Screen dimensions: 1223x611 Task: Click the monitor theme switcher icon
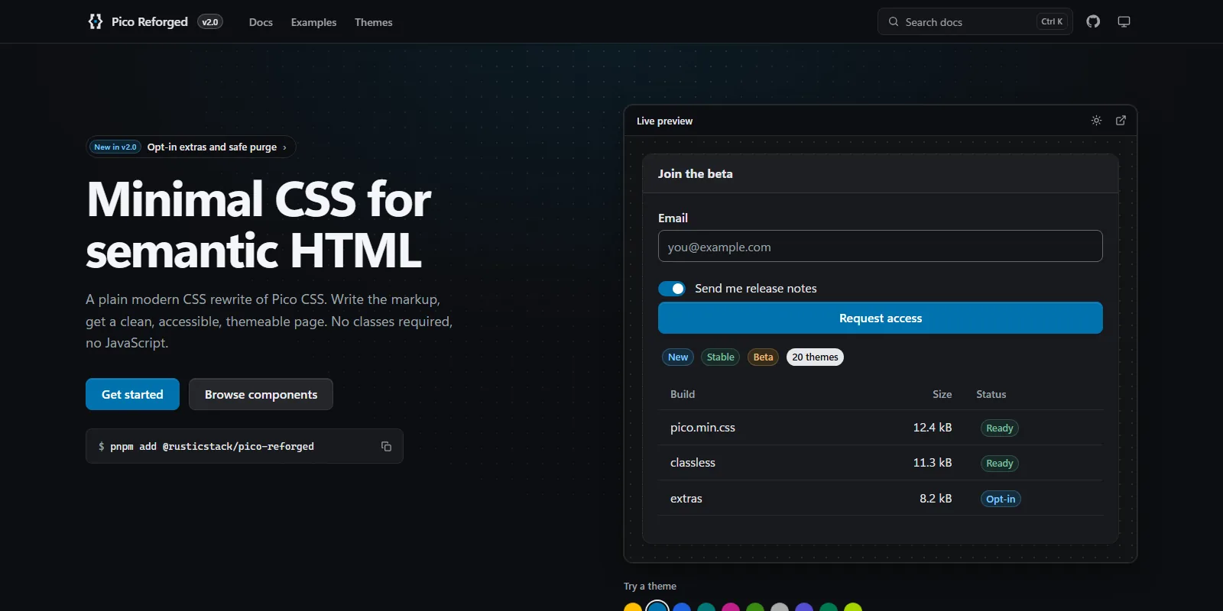coord(1124,21)
